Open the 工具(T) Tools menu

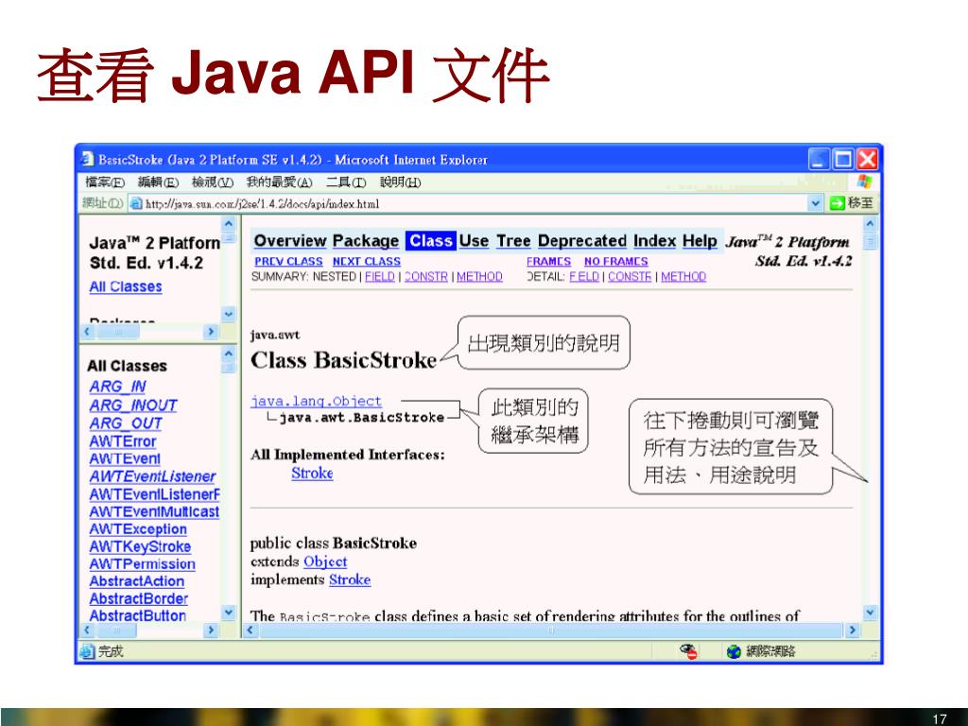point(346,182)
